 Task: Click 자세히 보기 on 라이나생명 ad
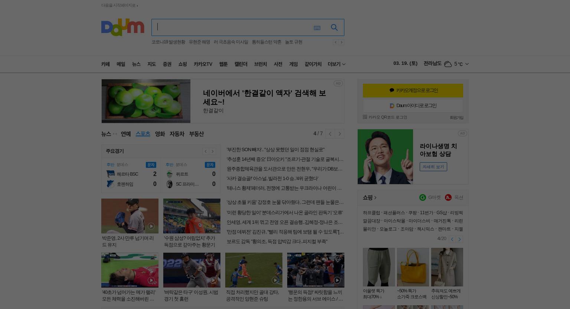click(x=433, y=167)
